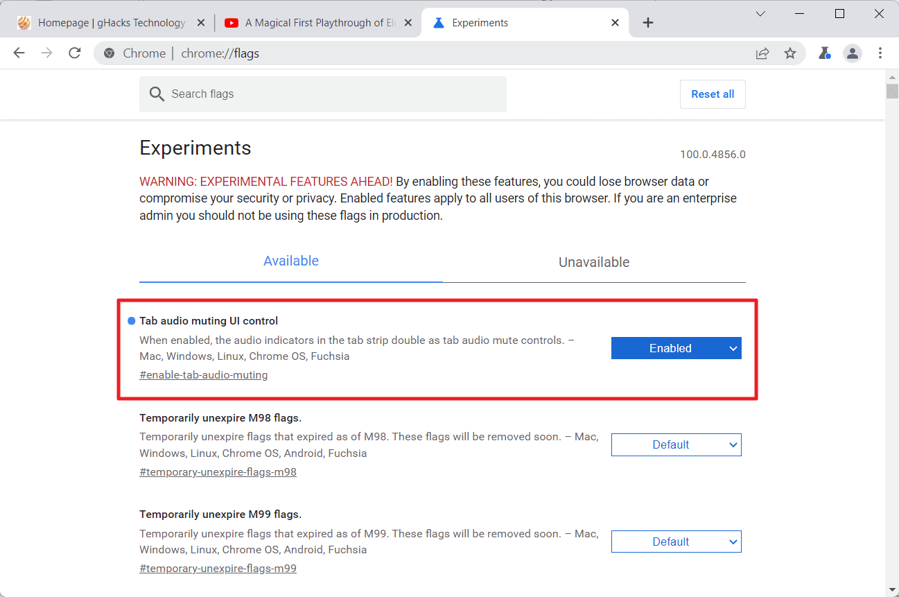Select the Available tab
This screenshot has width=899, height=597.
click(291, 261)
